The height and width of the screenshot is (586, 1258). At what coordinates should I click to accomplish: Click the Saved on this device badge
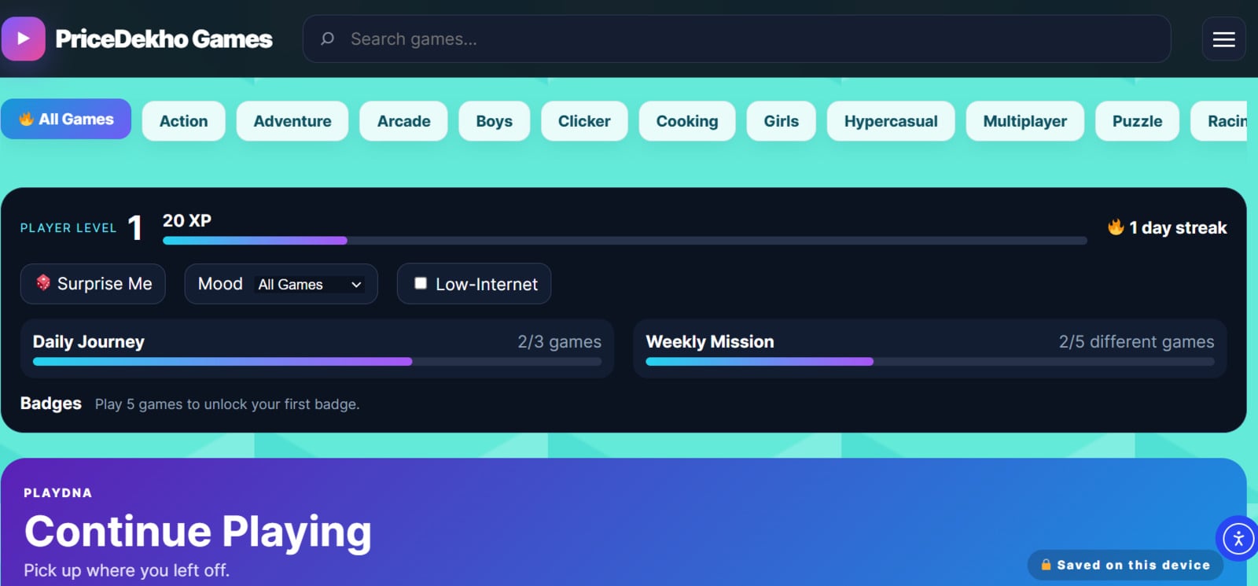(x=1125, y=565)
